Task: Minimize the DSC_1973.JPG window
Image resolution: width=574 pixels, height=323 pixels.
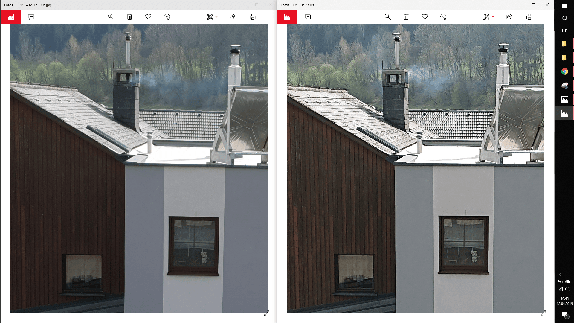Action: [x=520, y=5]
